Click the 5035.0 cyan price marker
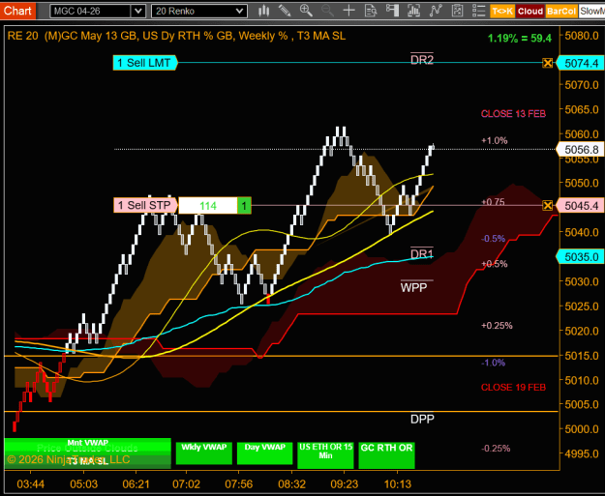Screen dimensions: 605x496 pos(580,256)
